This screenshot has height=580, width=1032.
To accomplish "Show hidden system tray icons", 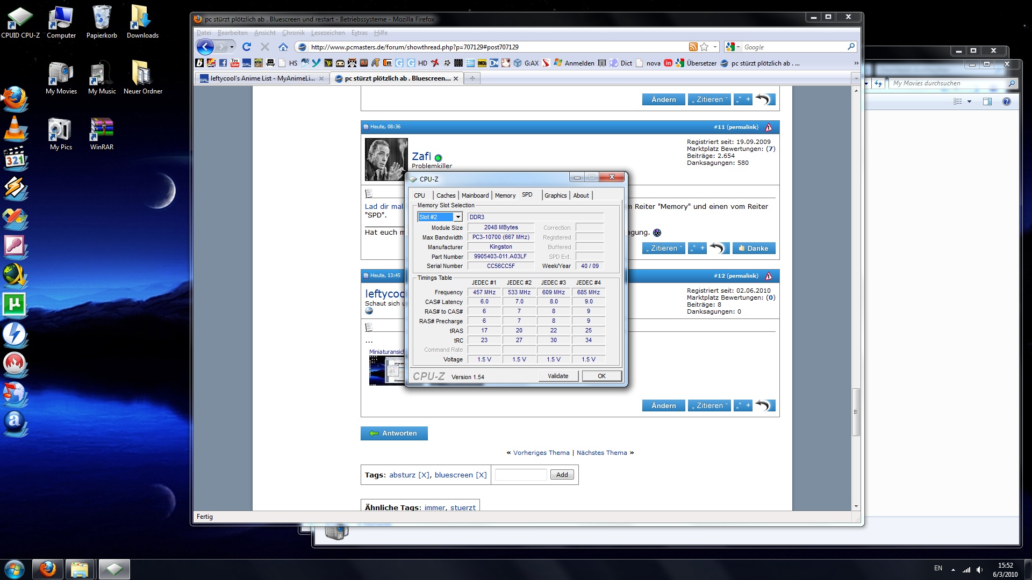I will (953, 569).
